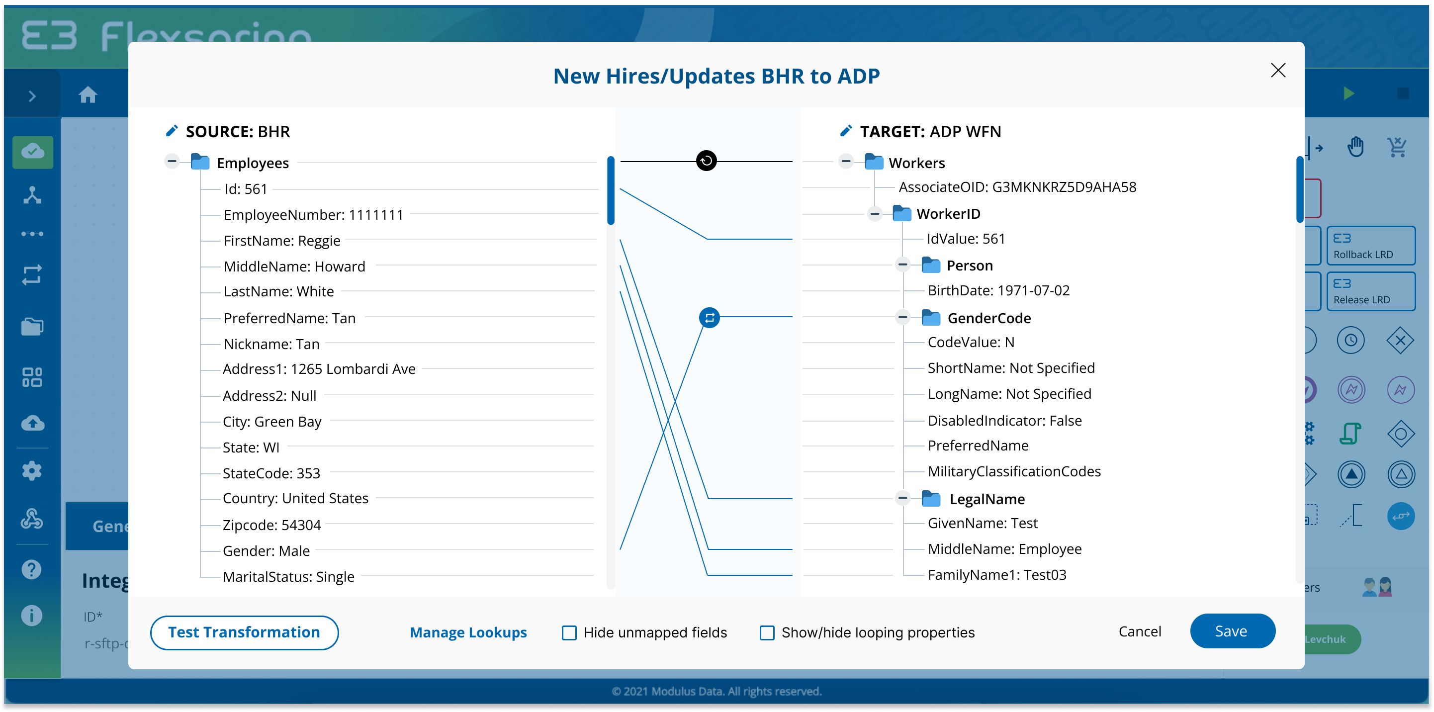Click the cloud upload sidebar icon

pyautogui.click(x=32, y=423)
